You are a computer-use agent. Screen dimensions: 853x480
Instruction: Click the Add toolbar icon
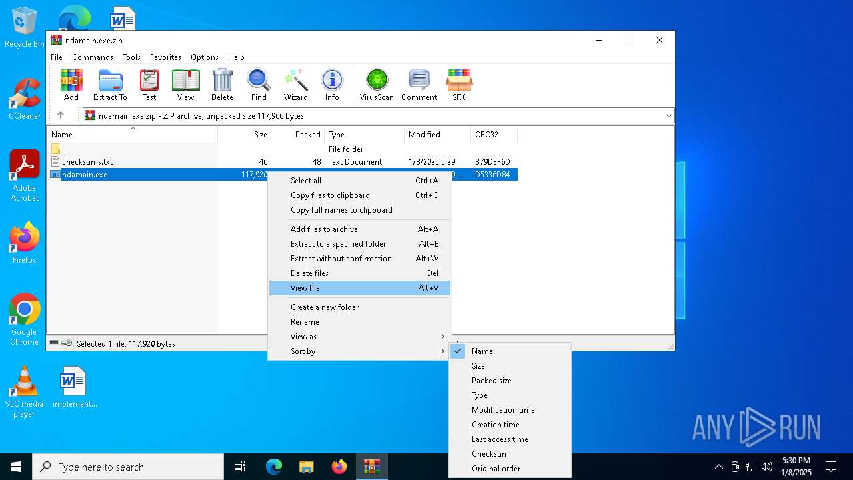coord(71,85)
